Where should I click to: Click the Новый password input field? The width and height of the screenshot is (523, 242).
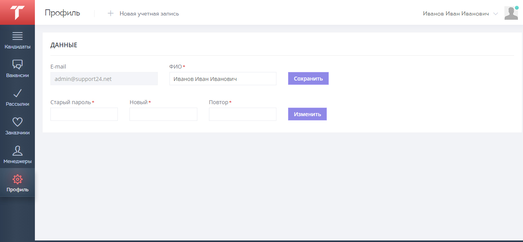(x=163, y=114)
